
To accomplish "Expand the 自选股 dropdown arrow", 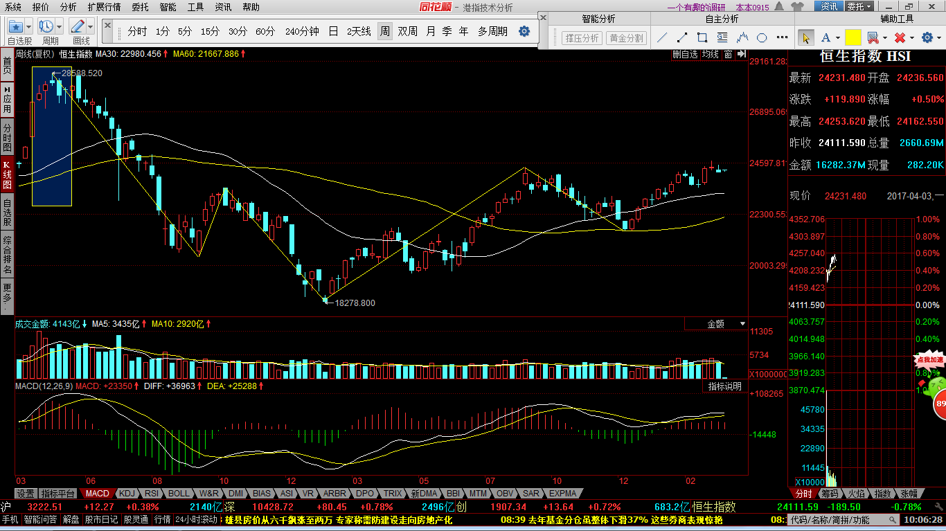I will click(x=29, y=26).
